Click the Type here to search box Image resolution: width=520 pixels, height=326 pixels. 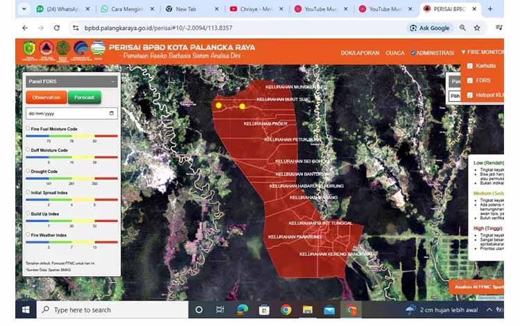[x=113, y=310]
